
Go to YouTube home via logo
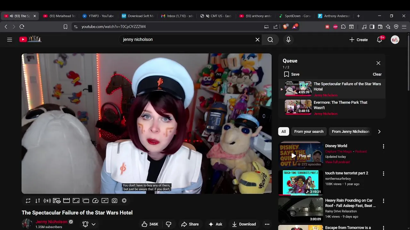point(30,39)
